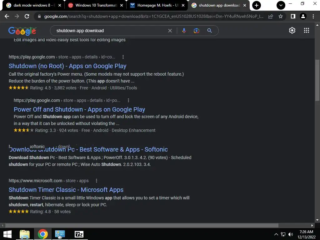
Task: Share this page via the share icon
Action: pyautogui.click(x=271, y=16)
